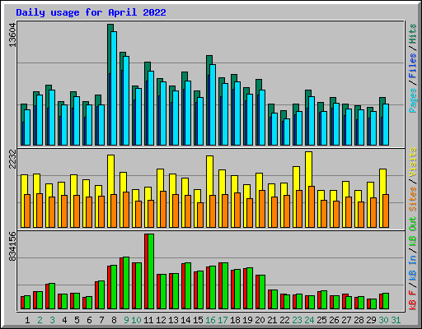The image size is (422, 329).
Task: Click the 13604 hits axis value
Action: [12, 35]
